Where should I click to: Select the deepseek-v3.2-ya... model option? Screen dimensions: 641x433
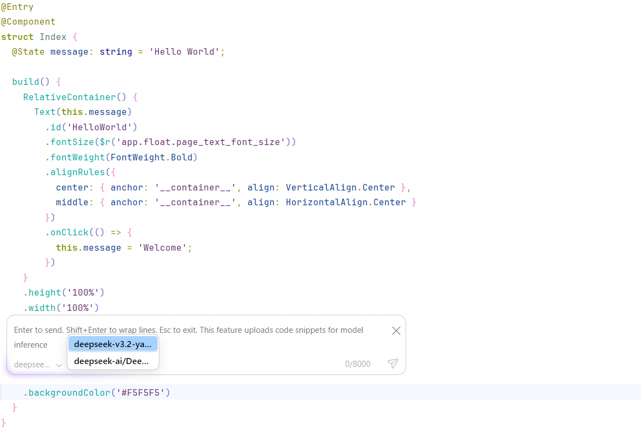click(113, 344)
